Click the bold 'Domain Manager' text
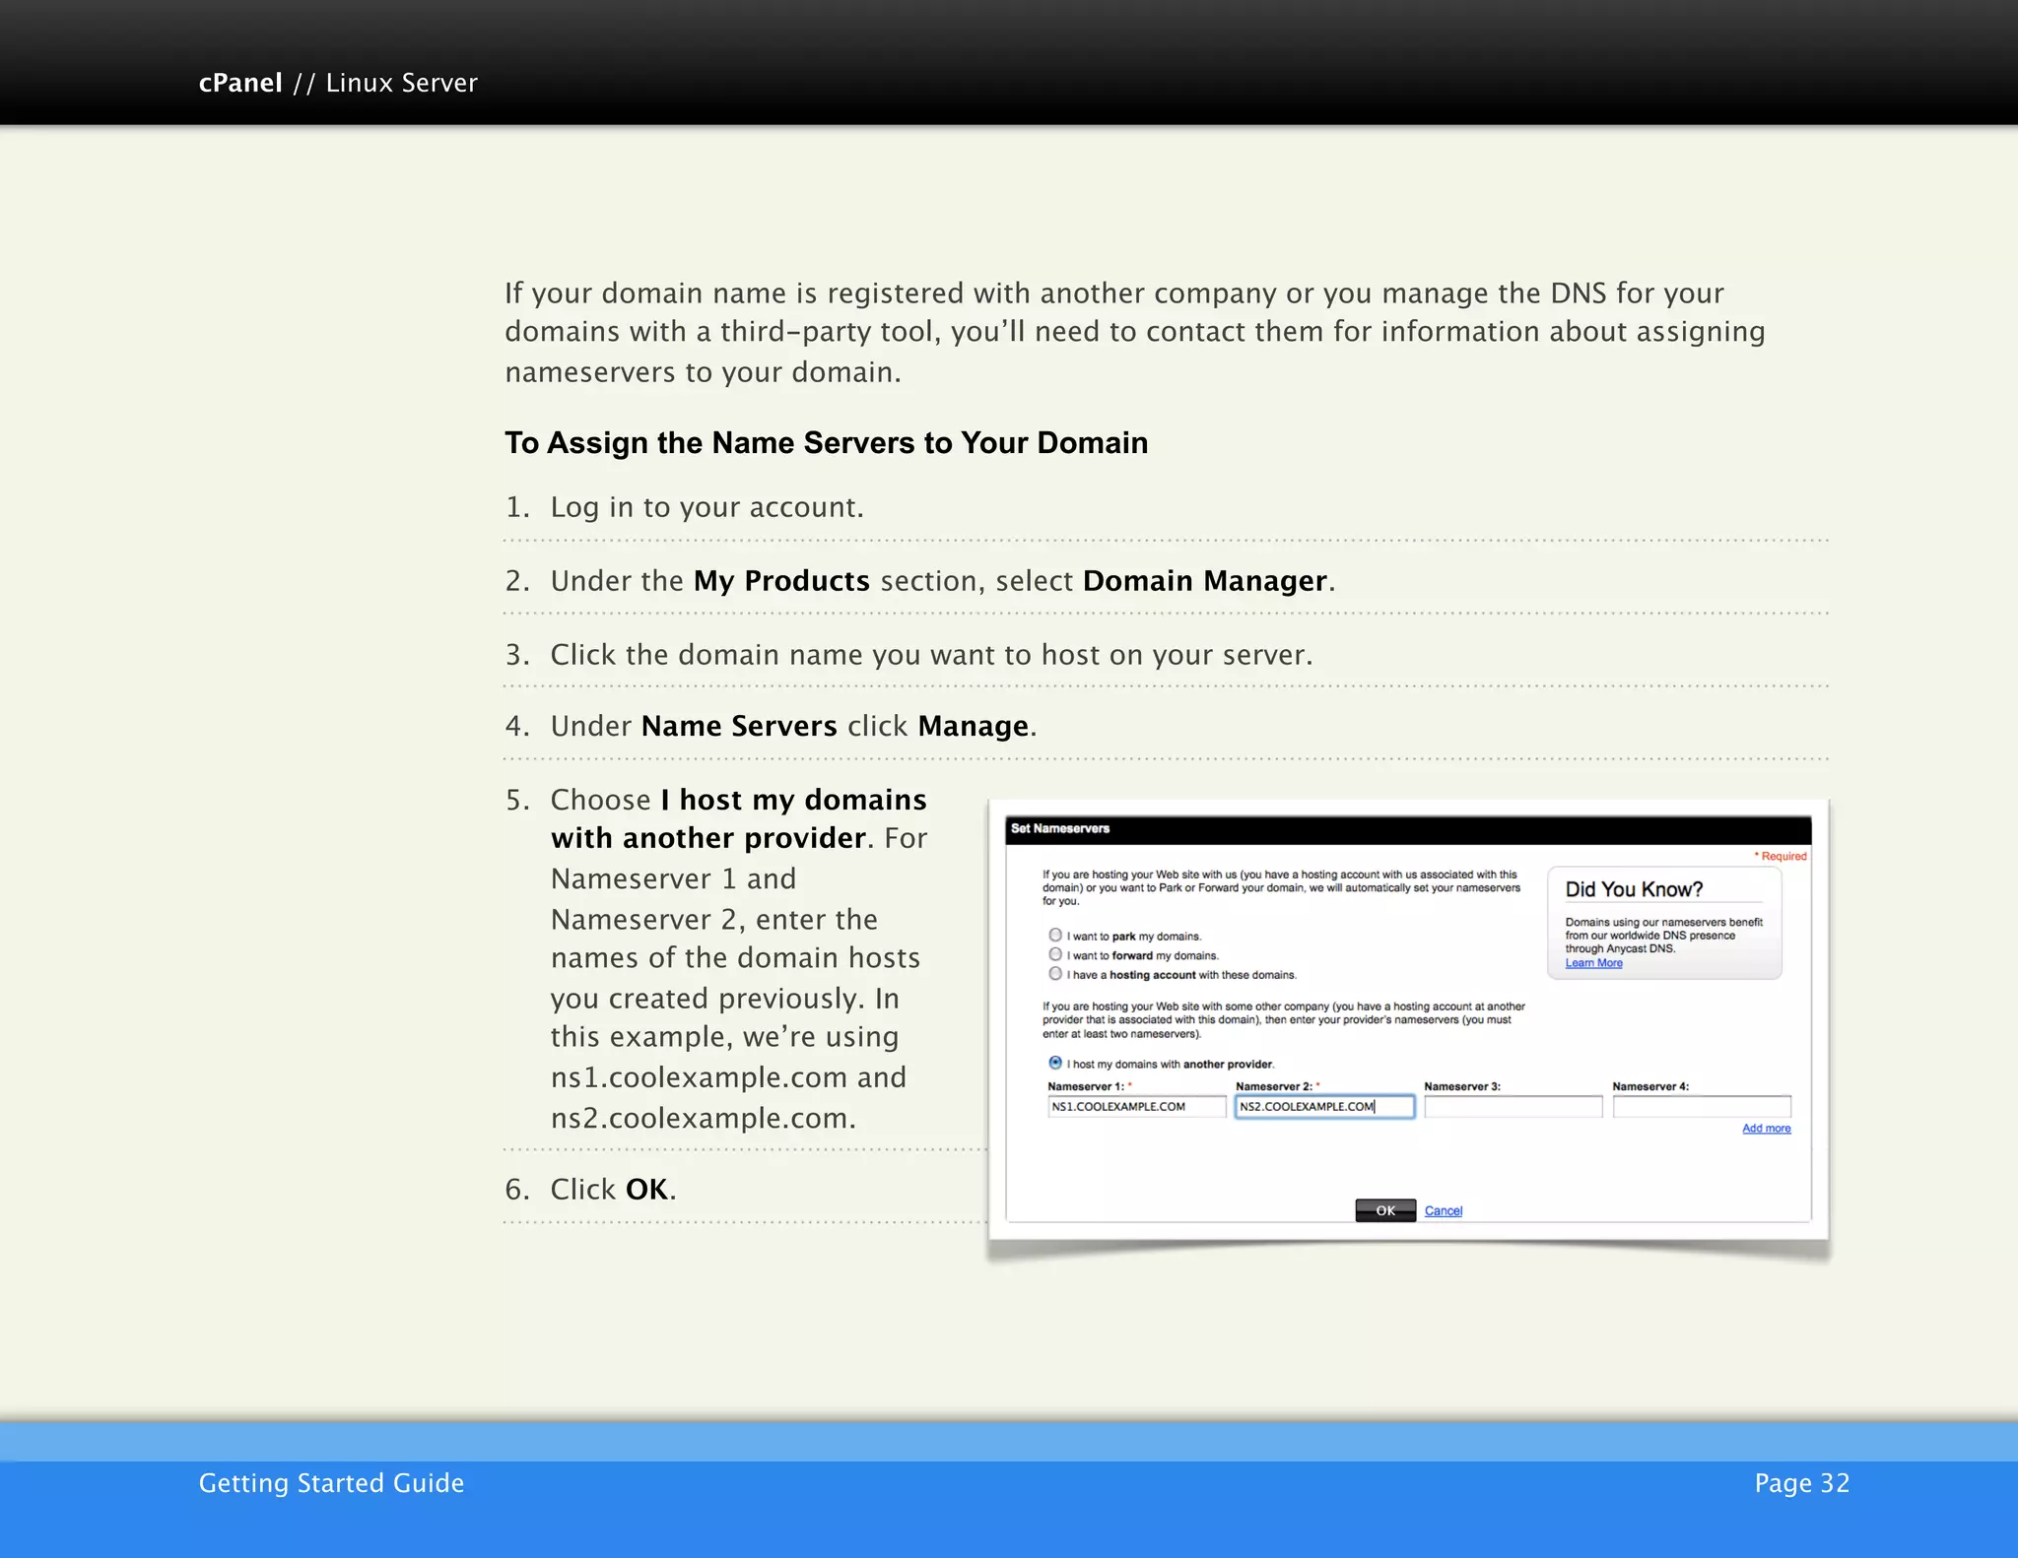The height and width of the screenshot is (1558, 2018). pyautogui.click(x=1205, y=581)
